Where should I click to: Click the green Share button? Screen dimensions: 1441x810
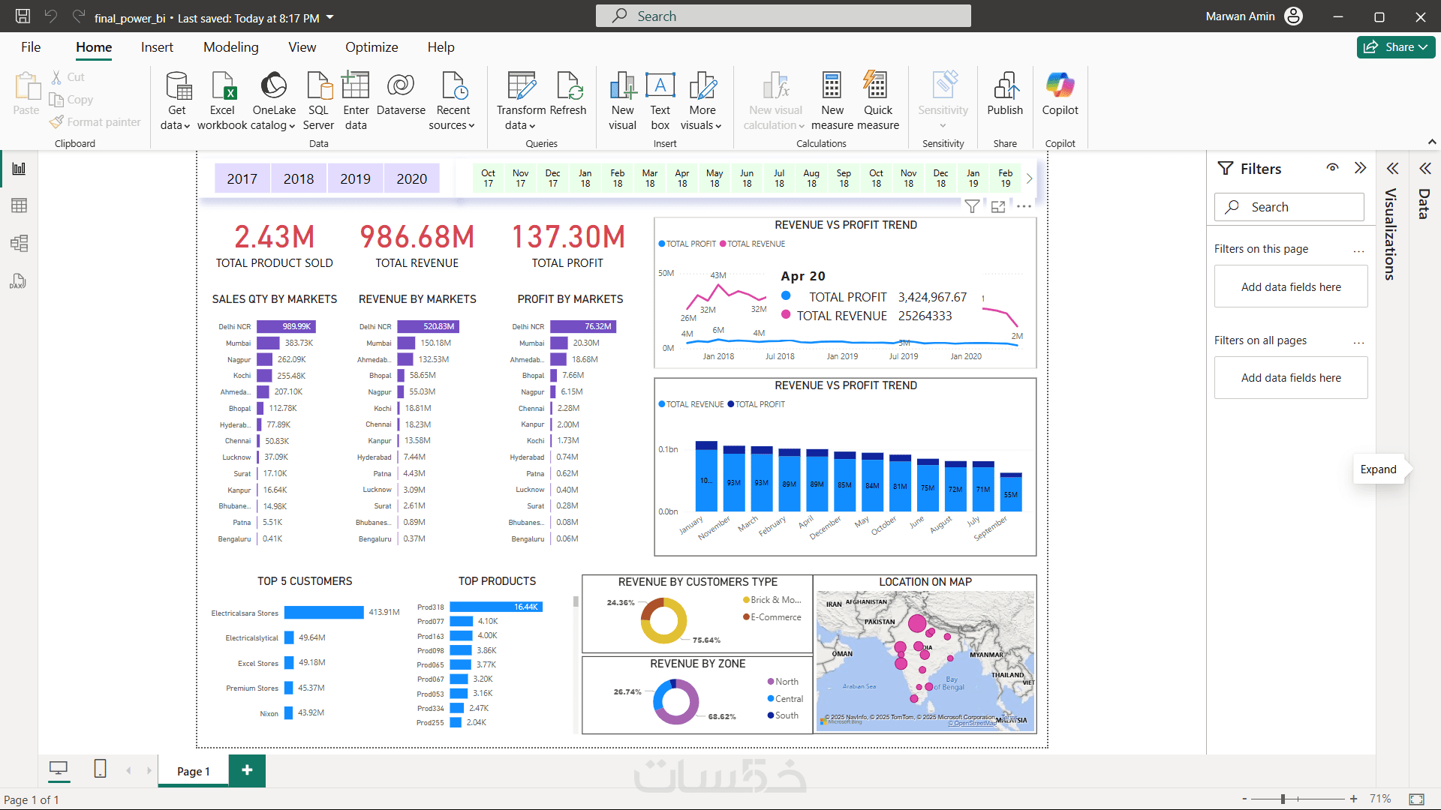pyautogui.click(x=1395, y=47)
